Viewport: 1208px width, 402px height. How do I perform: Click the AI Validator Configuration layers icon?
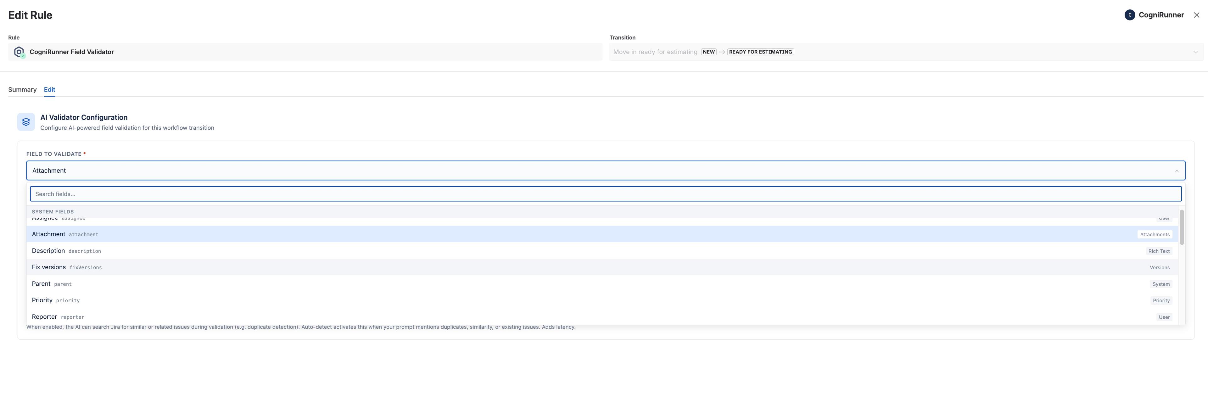coord(26,121)
